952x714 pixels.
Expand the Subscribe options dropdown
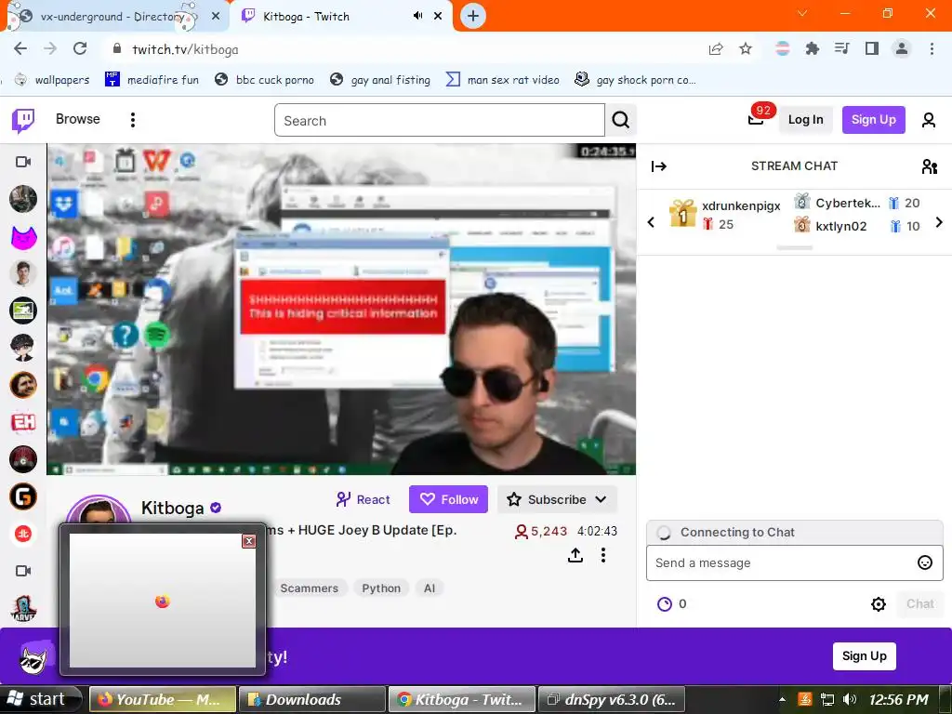coord(601,499)
